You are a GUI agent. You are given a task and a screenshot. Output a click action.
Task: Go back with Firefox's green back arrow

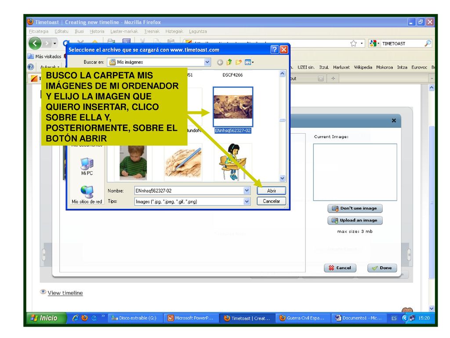[35, 44]
